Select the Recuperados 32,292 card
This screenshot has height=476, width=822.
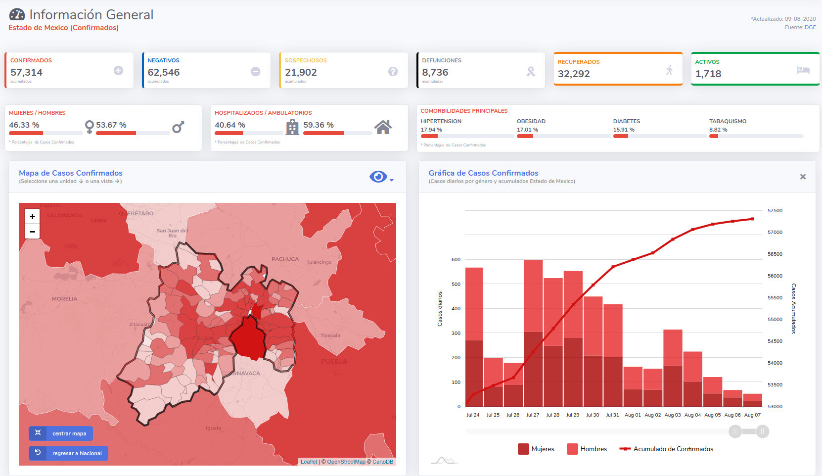click(618, 69)
